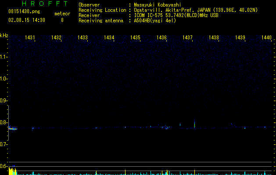Click the 1.1 frequency axis label
The image size is (276, 175).
4,57
